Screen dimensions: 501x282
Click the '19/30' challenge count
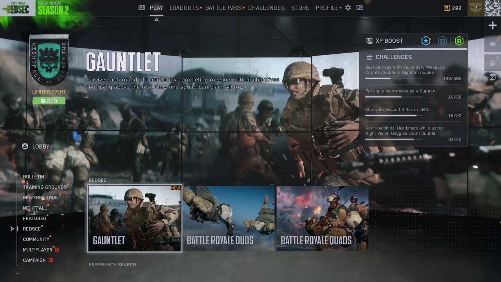pyautogui.click(x=455, y=97)
